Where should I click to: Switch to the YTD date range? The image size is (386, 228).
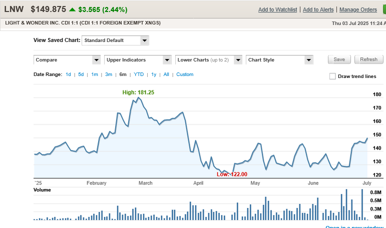(139, 74)
